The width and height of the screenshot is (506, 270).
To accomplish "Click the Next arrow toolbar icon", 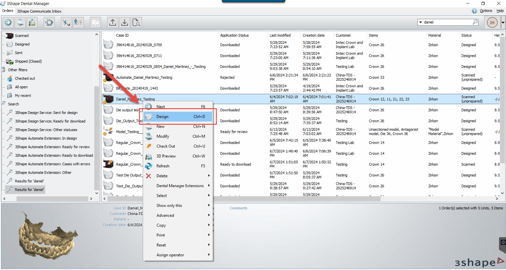I will [x=8, y=22].
